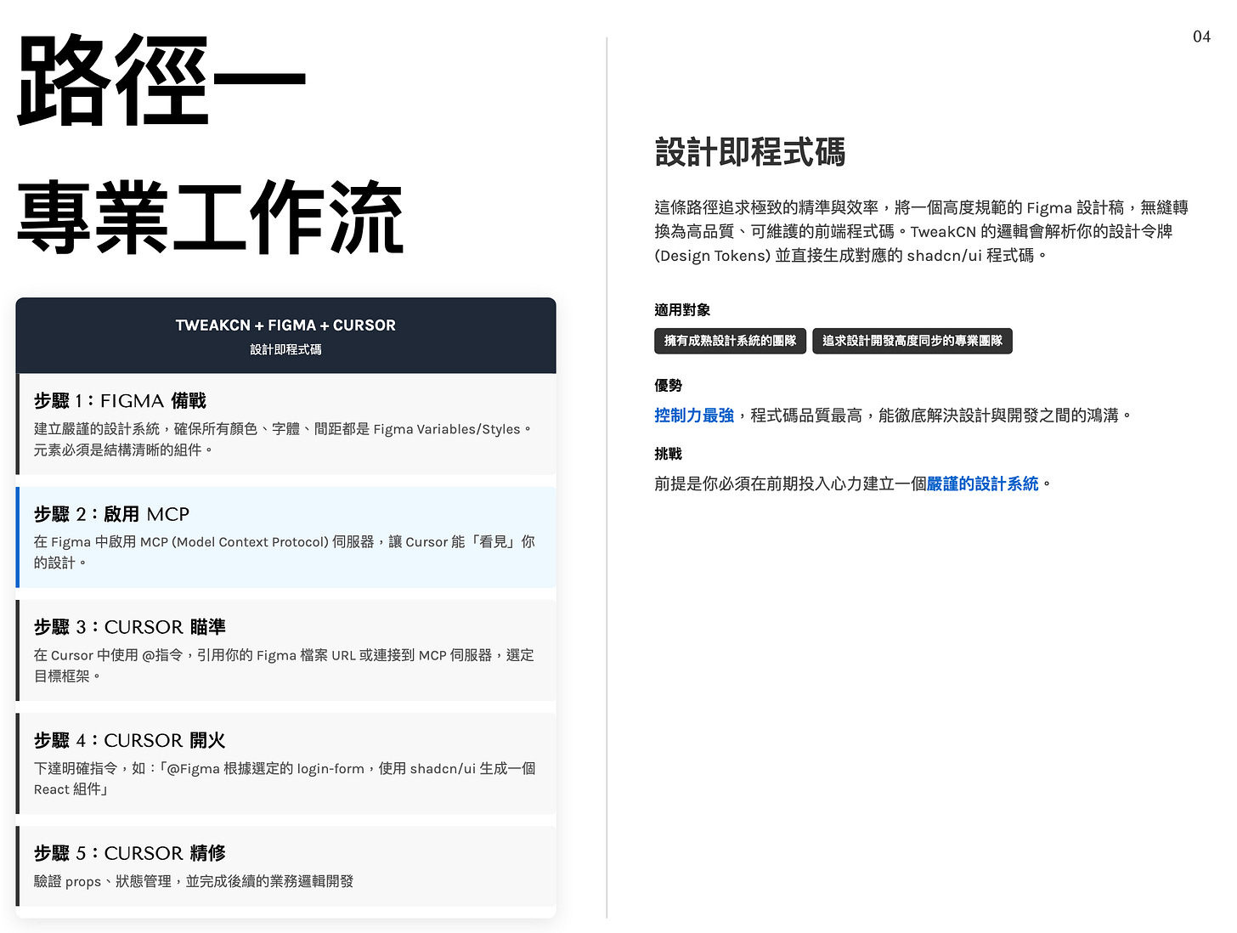
Task: Click the step 4 description '下達明確指令'
Action: click(285, 778)
